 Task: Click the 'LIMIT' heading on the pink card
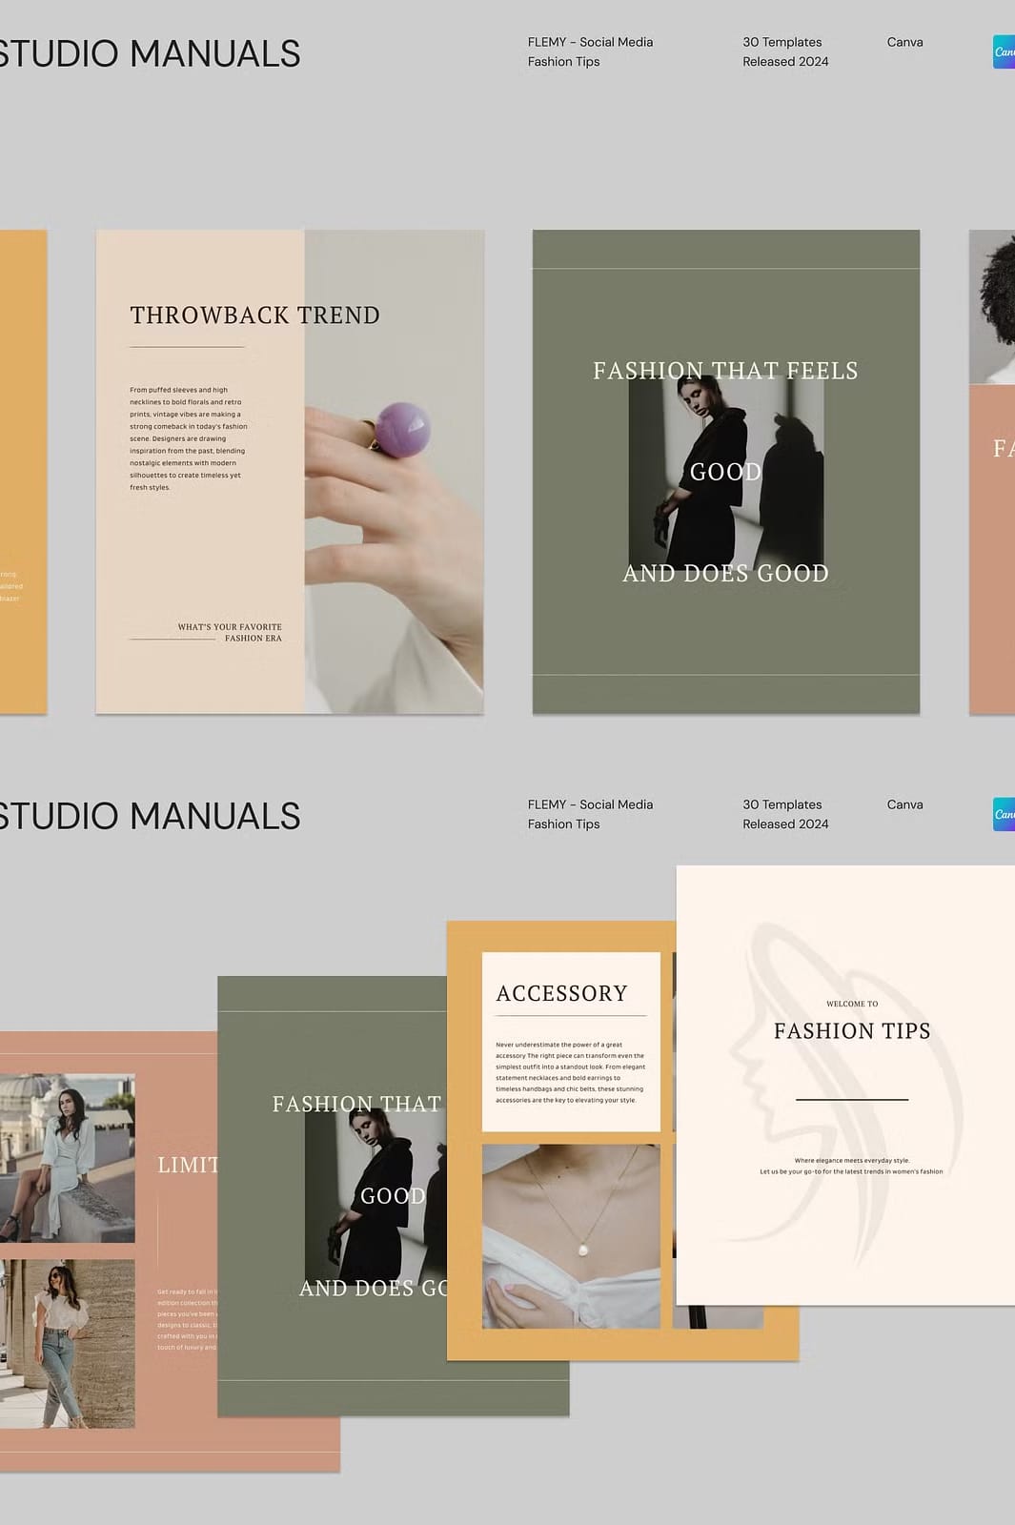pos(188,1165)
